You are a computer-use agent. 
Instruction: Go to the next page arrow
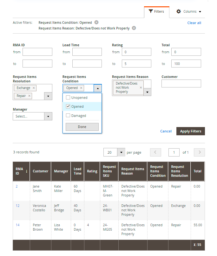coord(199,152)
